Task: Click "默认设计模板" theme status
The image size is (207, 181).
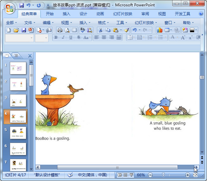Action: tap(47, 175)
